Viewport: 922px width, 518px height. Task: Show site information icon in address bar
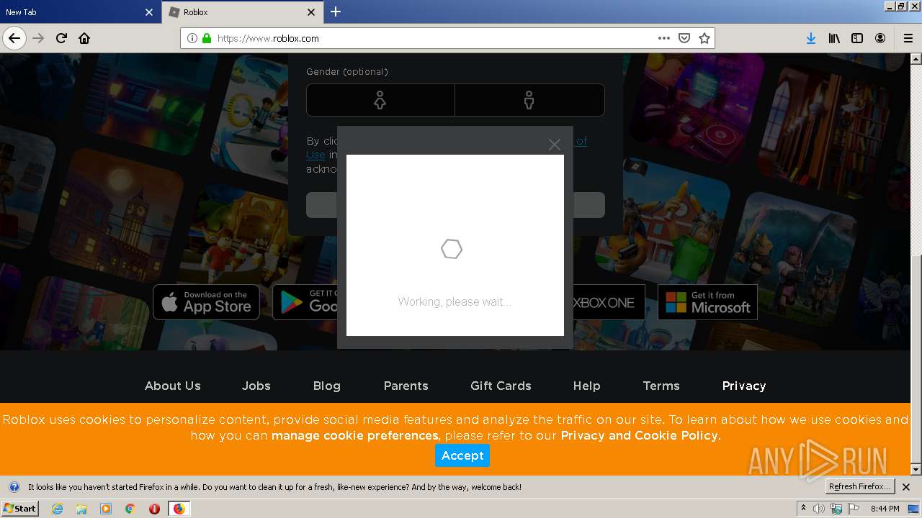pyautogui.click(x=192, y=38)
